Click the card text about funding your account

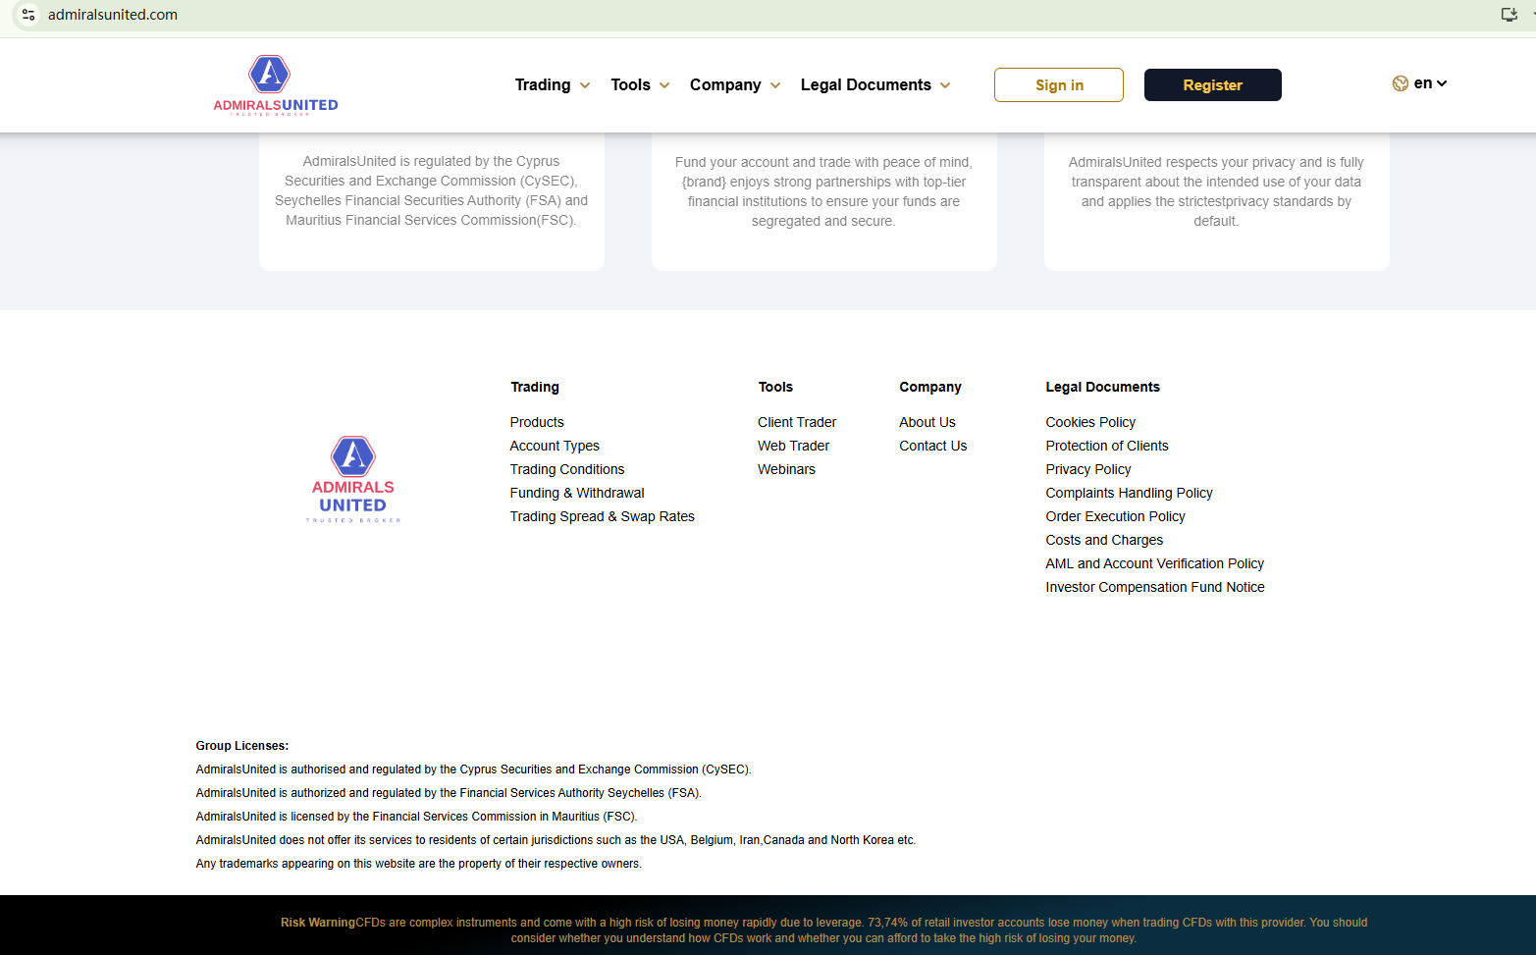click(x=823, y=191)
